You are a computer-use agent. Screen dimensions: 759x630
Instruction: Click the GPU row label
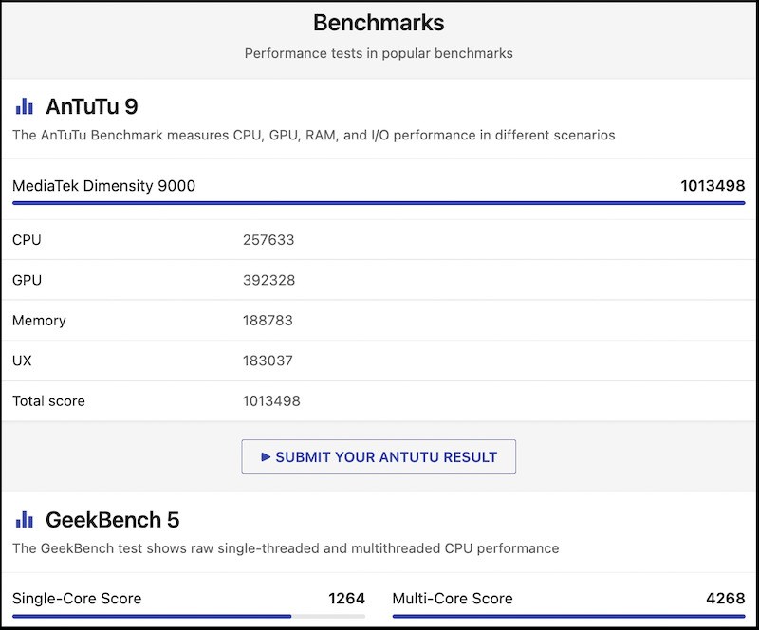click(x=28, y=280)
